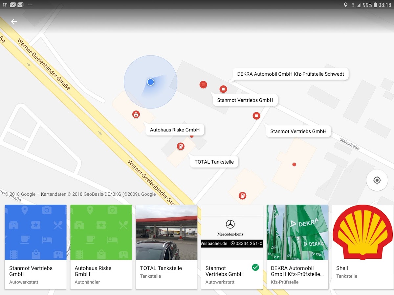
Task: Select the red shield-shaped map pin
Action: (203, 85)
